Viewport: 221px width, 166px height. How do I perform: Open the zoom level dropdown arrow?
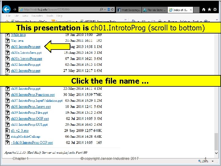tap(212, 161)
